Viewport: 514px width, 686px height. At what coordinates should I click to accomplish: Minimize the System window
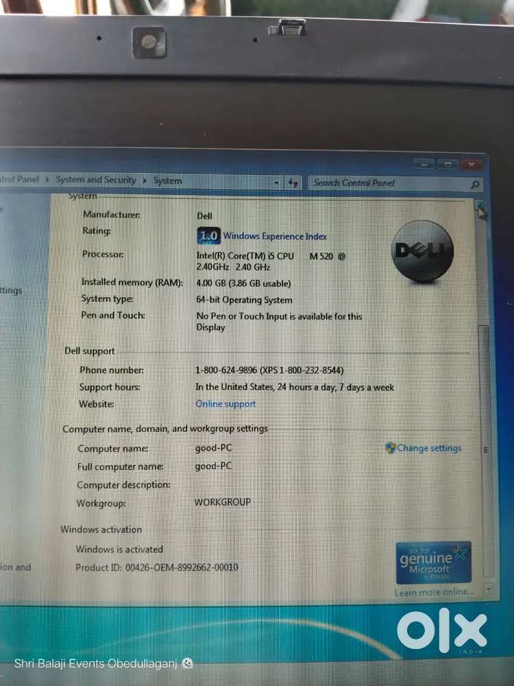coord(424,165)
